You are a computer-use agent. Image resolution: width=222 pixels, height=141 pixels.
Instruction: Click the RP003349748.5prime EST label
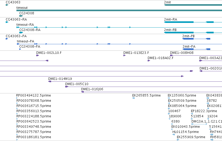click(x=34, y=127)
